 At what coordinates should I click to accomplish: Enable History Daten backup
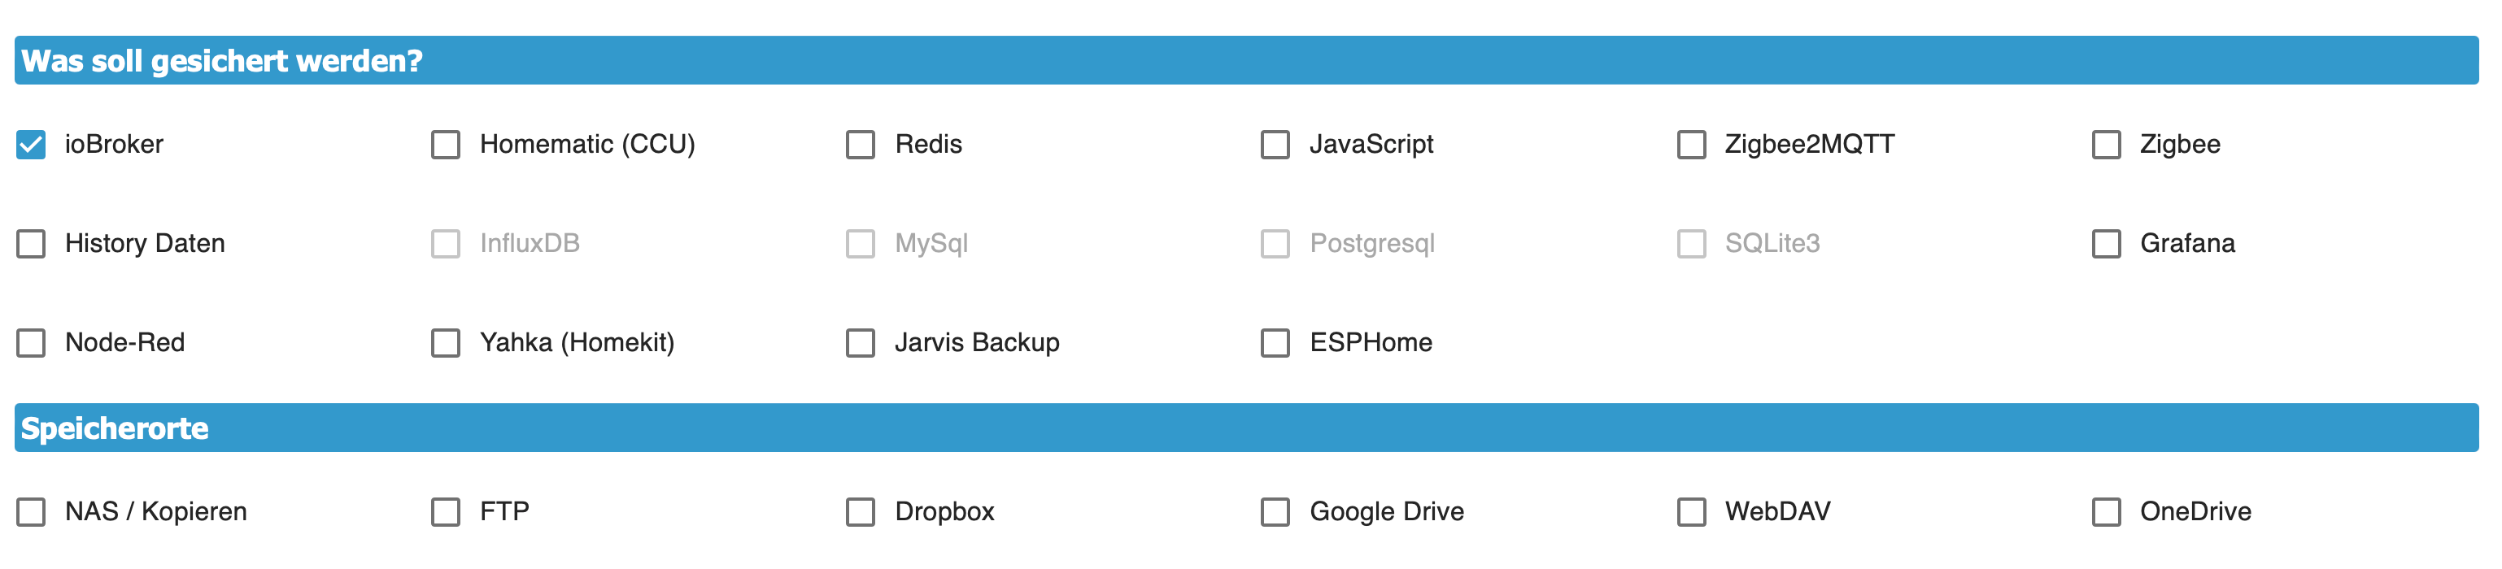31,244
